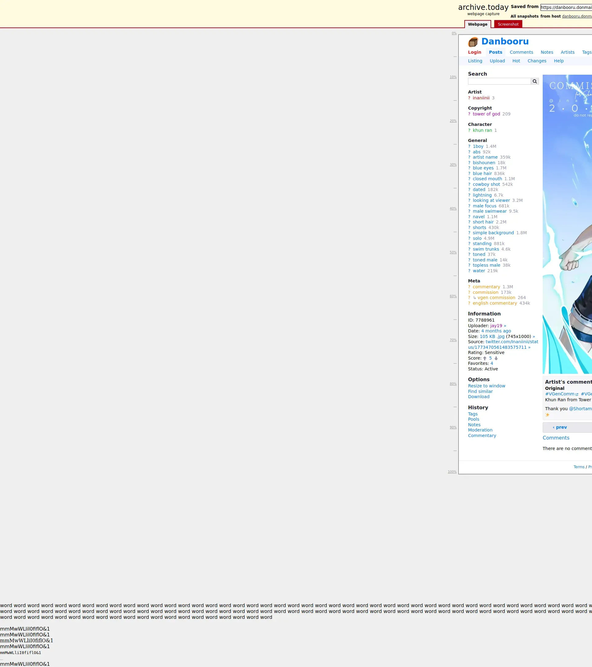
Task: Open the Comments nav item
Action: 521,52
